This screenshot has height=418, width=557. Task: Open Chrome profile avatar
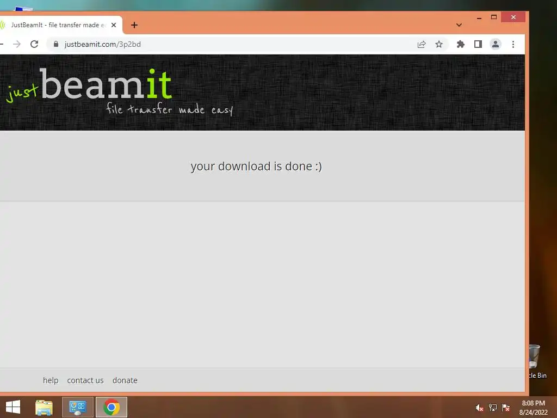coord(496,44)
